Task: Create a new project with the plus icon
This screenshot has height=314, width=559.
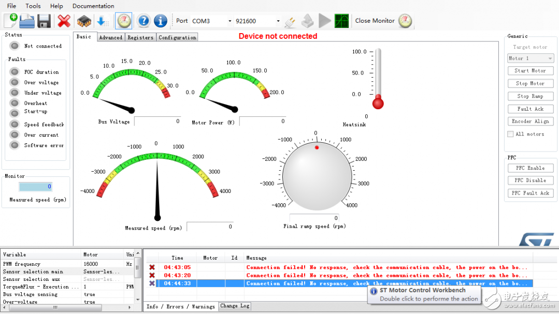Action: (x=11, y=21)
